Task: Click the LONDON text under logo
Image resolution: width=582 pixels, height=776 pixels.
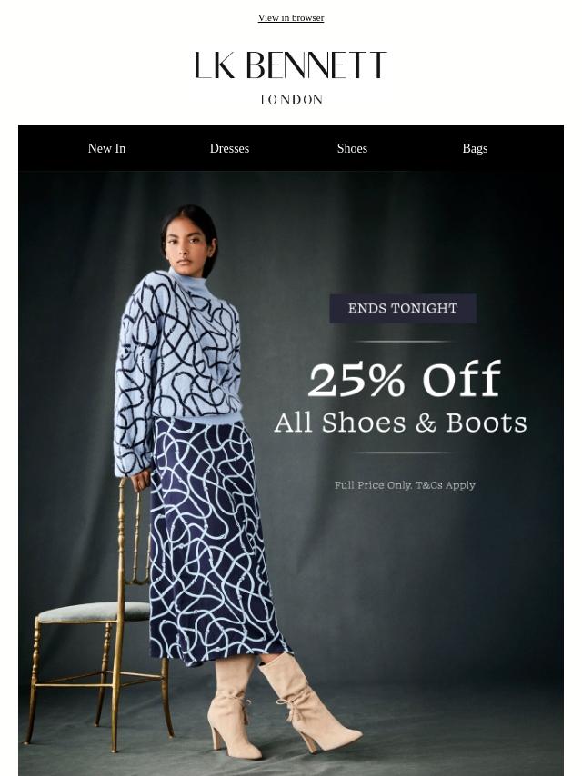Action: 291,99
